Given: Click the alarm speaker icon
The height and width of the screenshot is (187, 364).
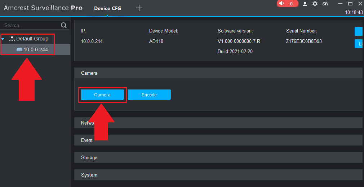Looking at the screenshot, I should point(281,4).
